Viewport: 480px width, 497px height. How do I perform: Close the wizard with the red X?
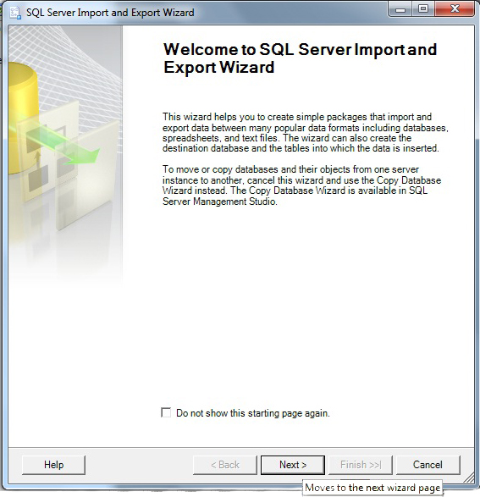click(x=455, y=9)
